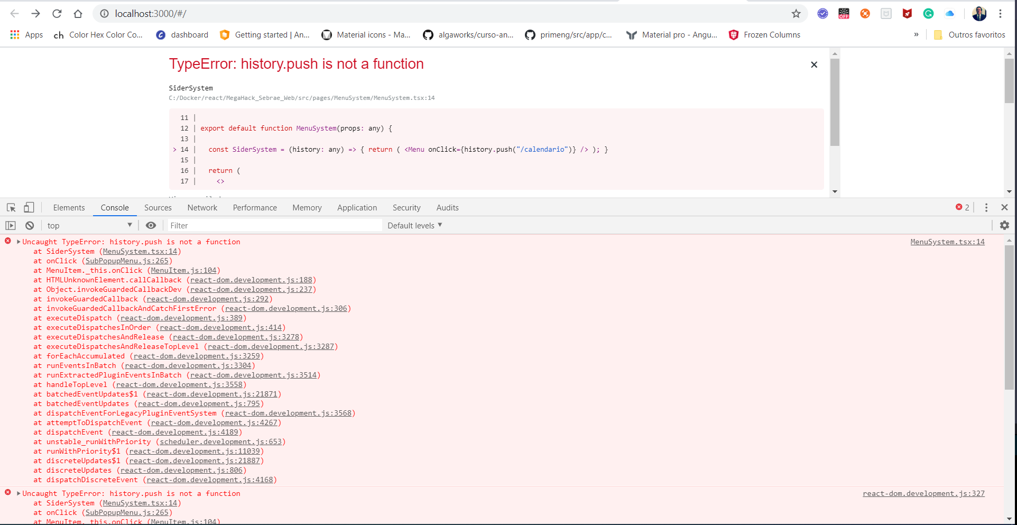Open the top JavaScript context dropdown
Viewport: 1017px width, 525px height.
pos(89,225)
